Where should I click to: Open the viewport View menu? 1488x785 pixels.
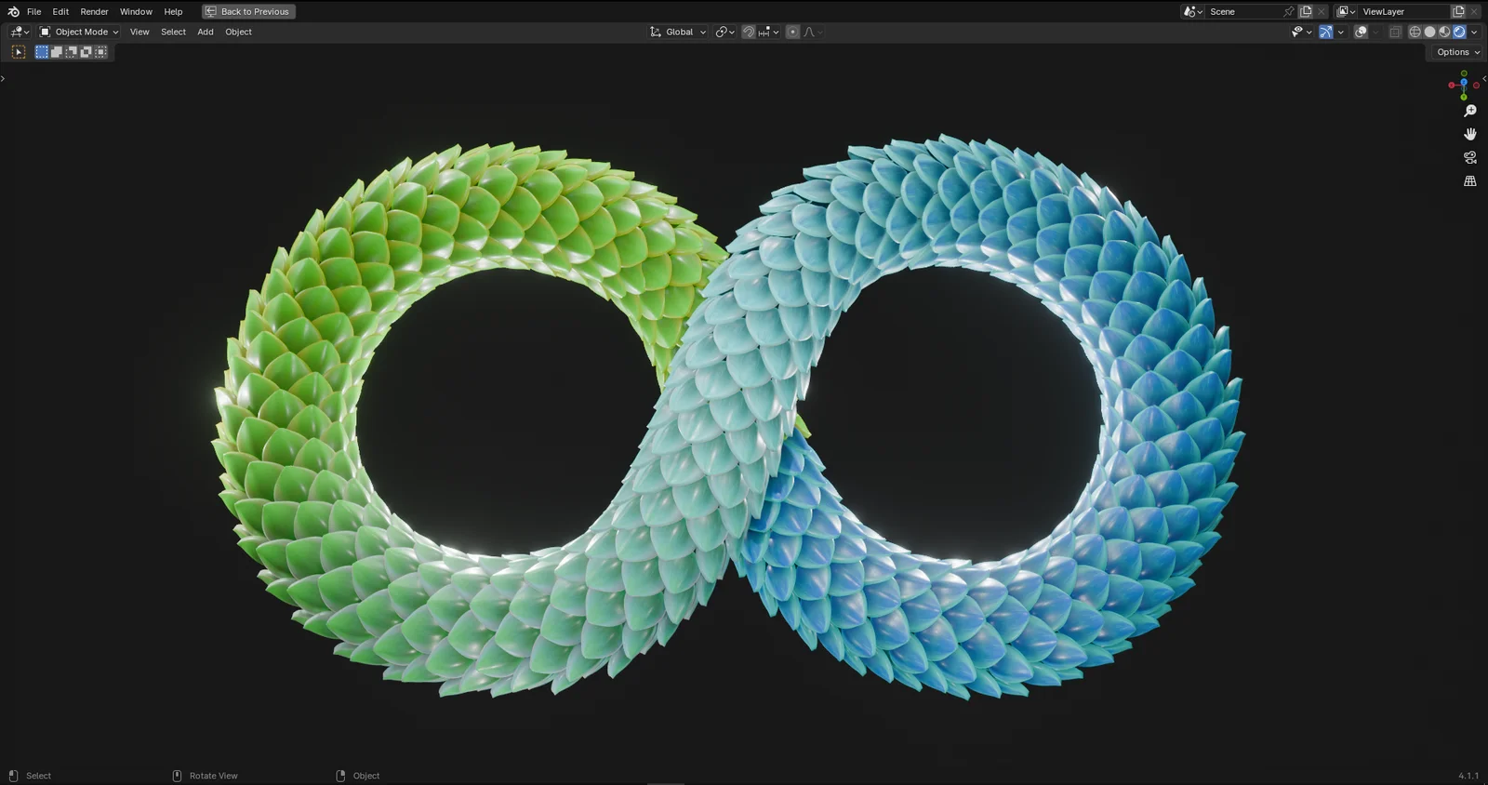(139, 32)
